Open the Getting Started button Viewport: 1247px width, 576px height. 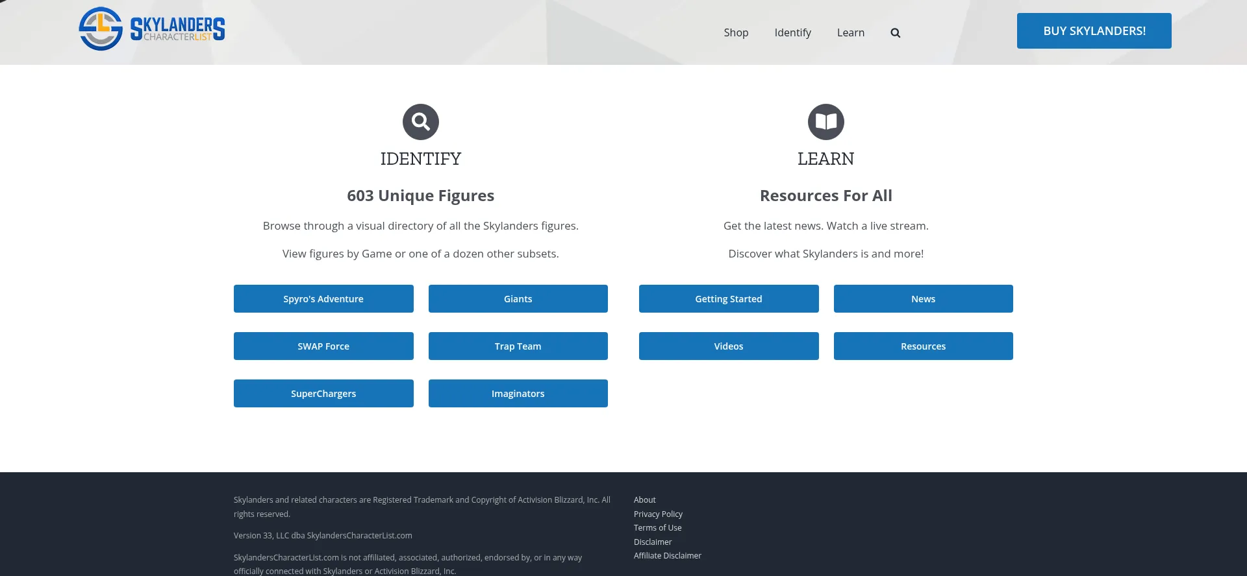pos(729,299)
